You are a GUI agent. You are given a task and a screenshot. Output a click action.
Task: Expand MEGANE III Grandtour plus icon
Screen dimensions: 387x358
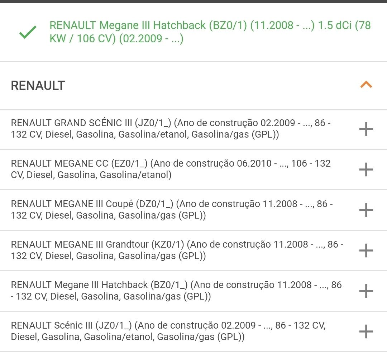(x=366, y=250)
